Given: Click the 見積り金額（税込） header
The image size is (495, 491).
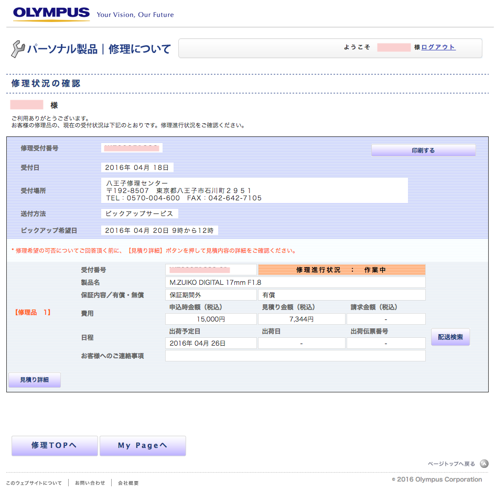Looking at the screenshot, I should (288, 307).
